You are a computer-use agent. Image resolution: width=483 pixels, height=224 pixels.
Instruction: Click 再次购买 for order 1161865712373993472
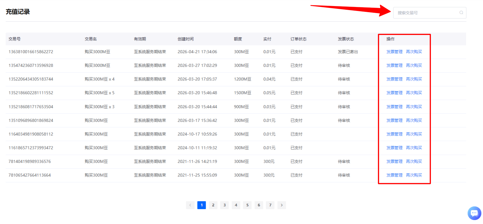tap(414, 148)
